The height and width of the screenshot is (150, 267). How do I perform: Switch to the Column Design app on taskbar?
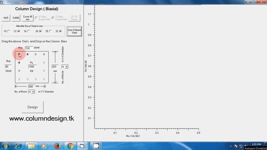click(82, 146)
